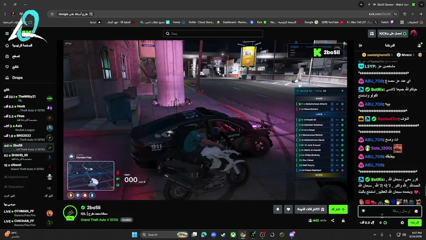Open the gift box icon in the top bar
The image size is (426, 240).
click(372, 34)
